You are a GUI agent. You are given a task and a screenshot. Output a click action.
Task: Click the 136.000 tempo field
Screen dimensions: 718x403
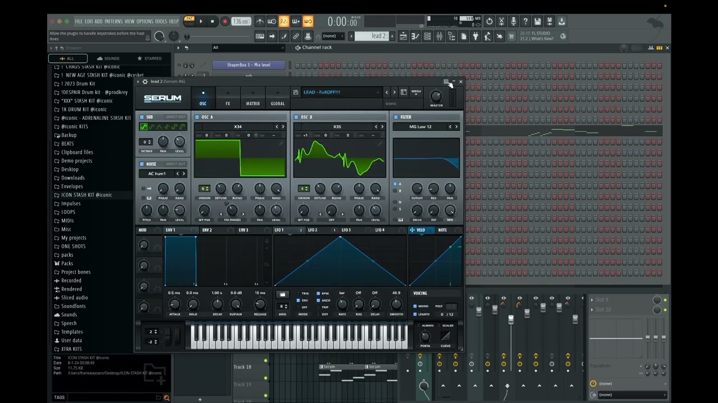click(x=241, y=21)
